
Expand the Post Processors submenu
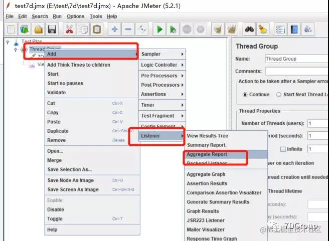162,85
